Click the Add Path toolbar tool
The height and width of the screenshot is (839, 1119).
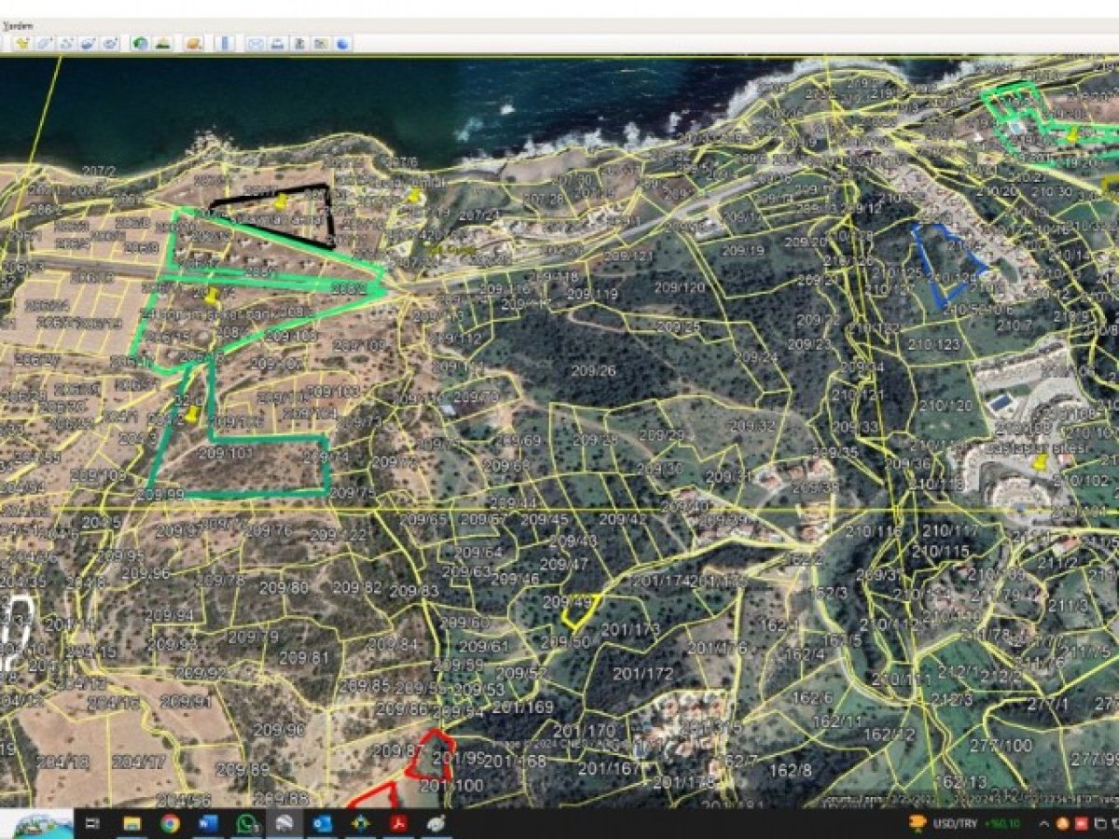pos(66,44)
